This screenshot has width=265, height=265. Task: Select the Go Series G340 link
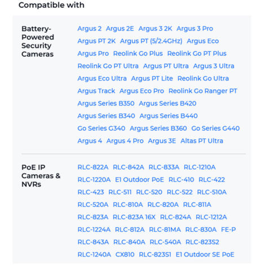(x=101, y=129)
